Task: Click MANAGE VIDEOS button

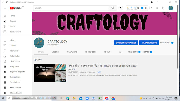Action: [x=149, y=43]
